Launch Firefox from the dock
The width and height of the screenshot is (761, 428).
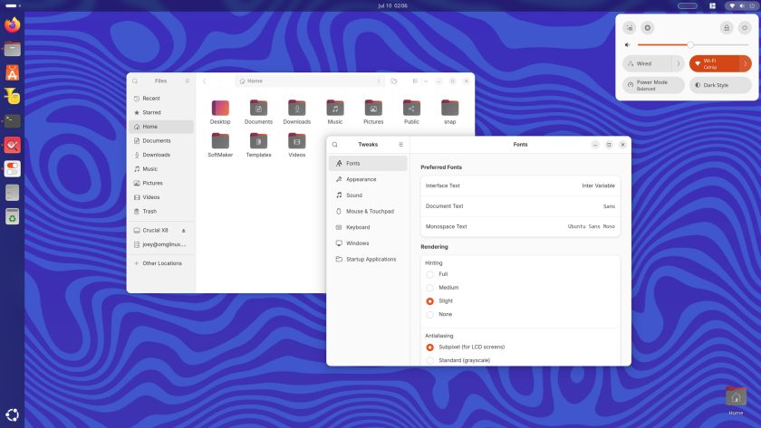pos(12,24)
